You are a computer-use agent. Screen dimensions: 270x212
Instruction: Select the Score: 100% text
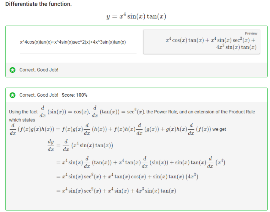(74, 95)
